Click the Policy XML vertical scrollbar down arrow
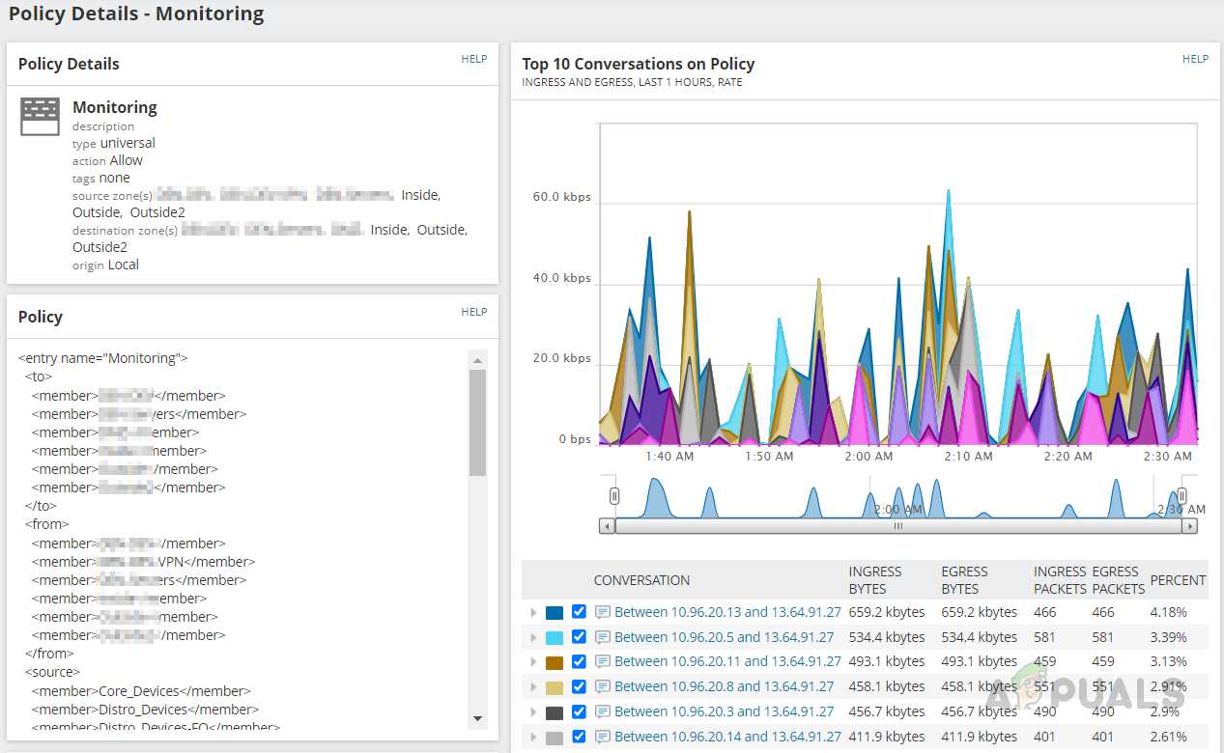The width and height of the screenshot is (1224, 753). [478, 718]
